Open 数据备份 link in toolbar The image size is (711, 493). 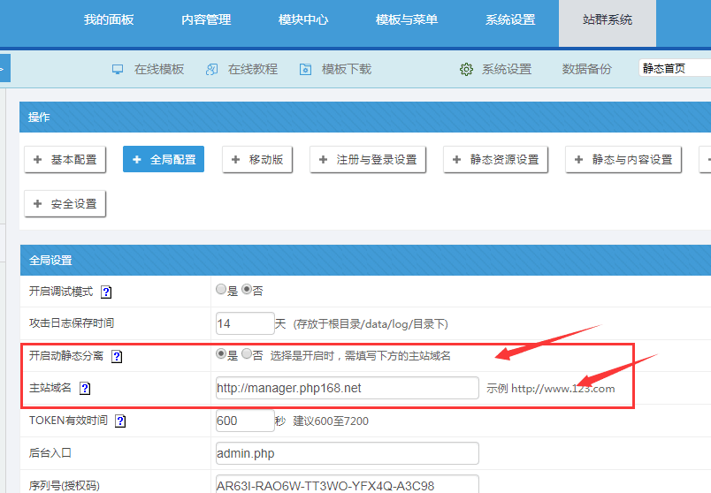click(x=586, y=69)
